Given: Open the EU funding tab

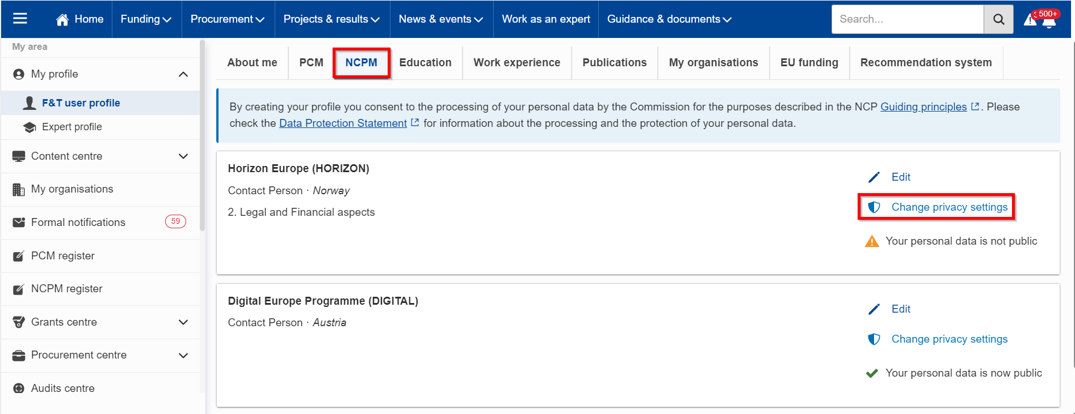Looking at the screenshot, I should [809, 63].
